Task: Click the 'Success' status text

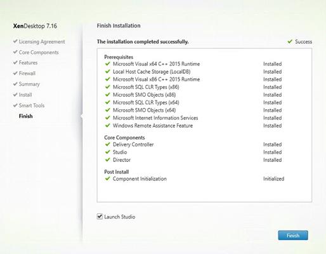Action: 303,42
